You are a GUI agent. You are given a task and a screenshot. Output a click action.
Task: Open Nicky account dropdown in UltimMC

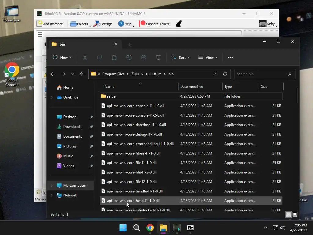(268, 24)
